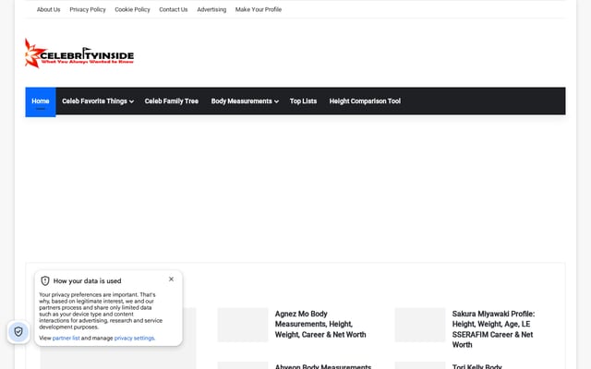
Task: Open the privacy settings link
Action: [x=134, y=339]
